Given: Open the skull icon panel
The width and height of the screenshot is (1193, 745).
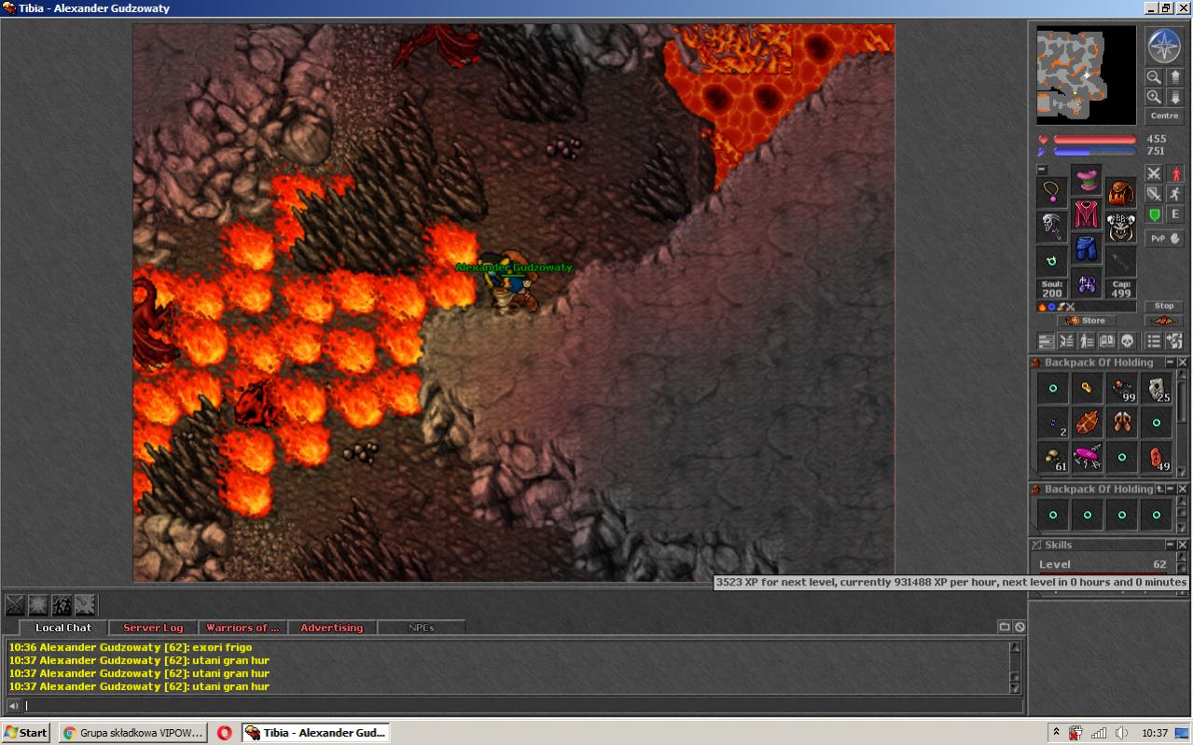Looking at the screenshot, I should pos(1127,341).
